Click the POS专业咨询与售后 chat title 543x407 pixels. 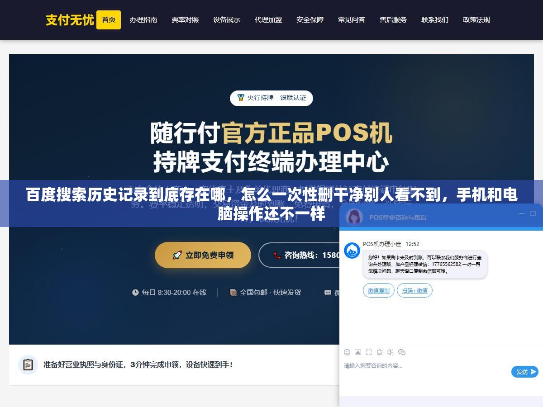pos(398,218)
